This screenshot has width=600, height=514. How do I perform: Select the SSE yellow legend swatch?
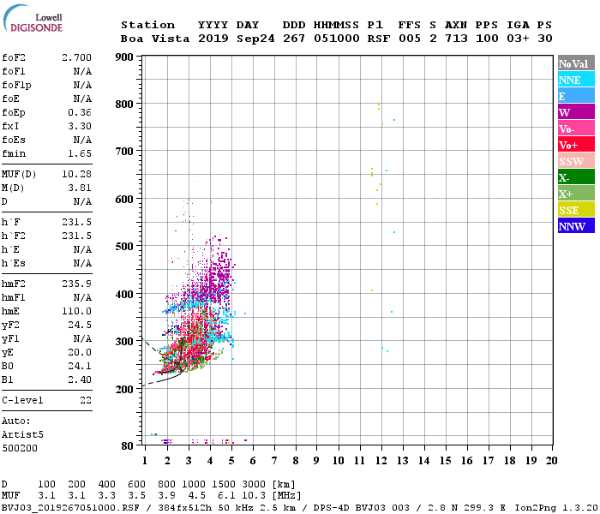click(576, 210)
